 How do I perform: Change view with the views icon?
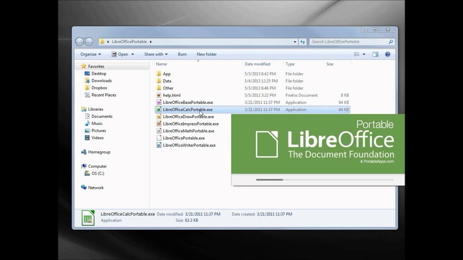click(x=357, y=54)
